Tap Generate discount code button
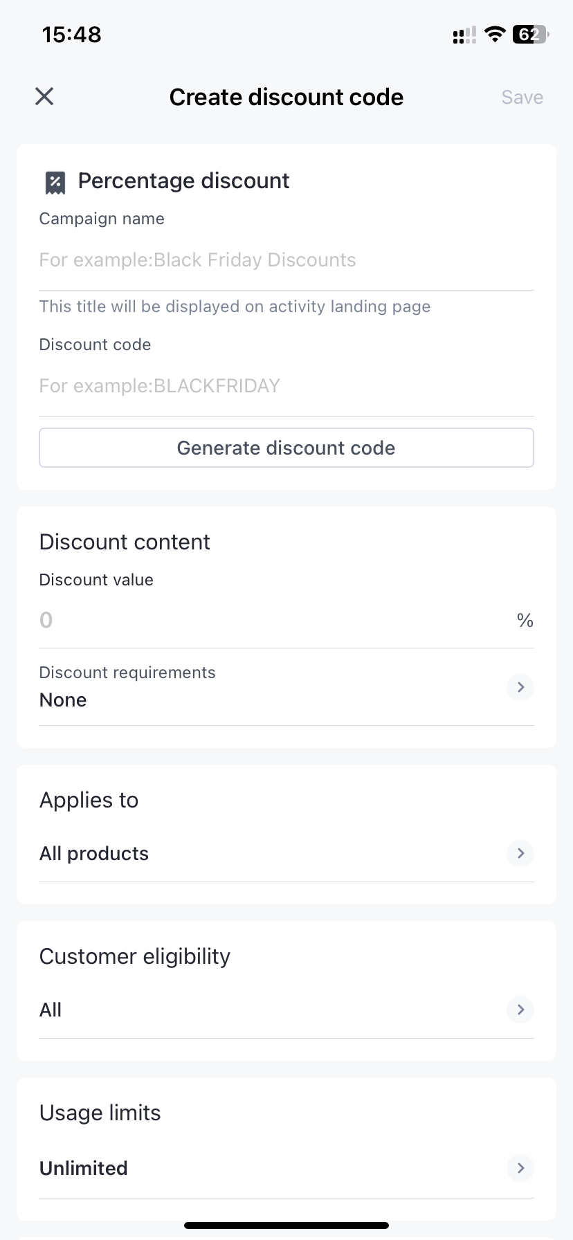Image resolution: width=573 pixels, height=1240 pixels. point(286,448)
